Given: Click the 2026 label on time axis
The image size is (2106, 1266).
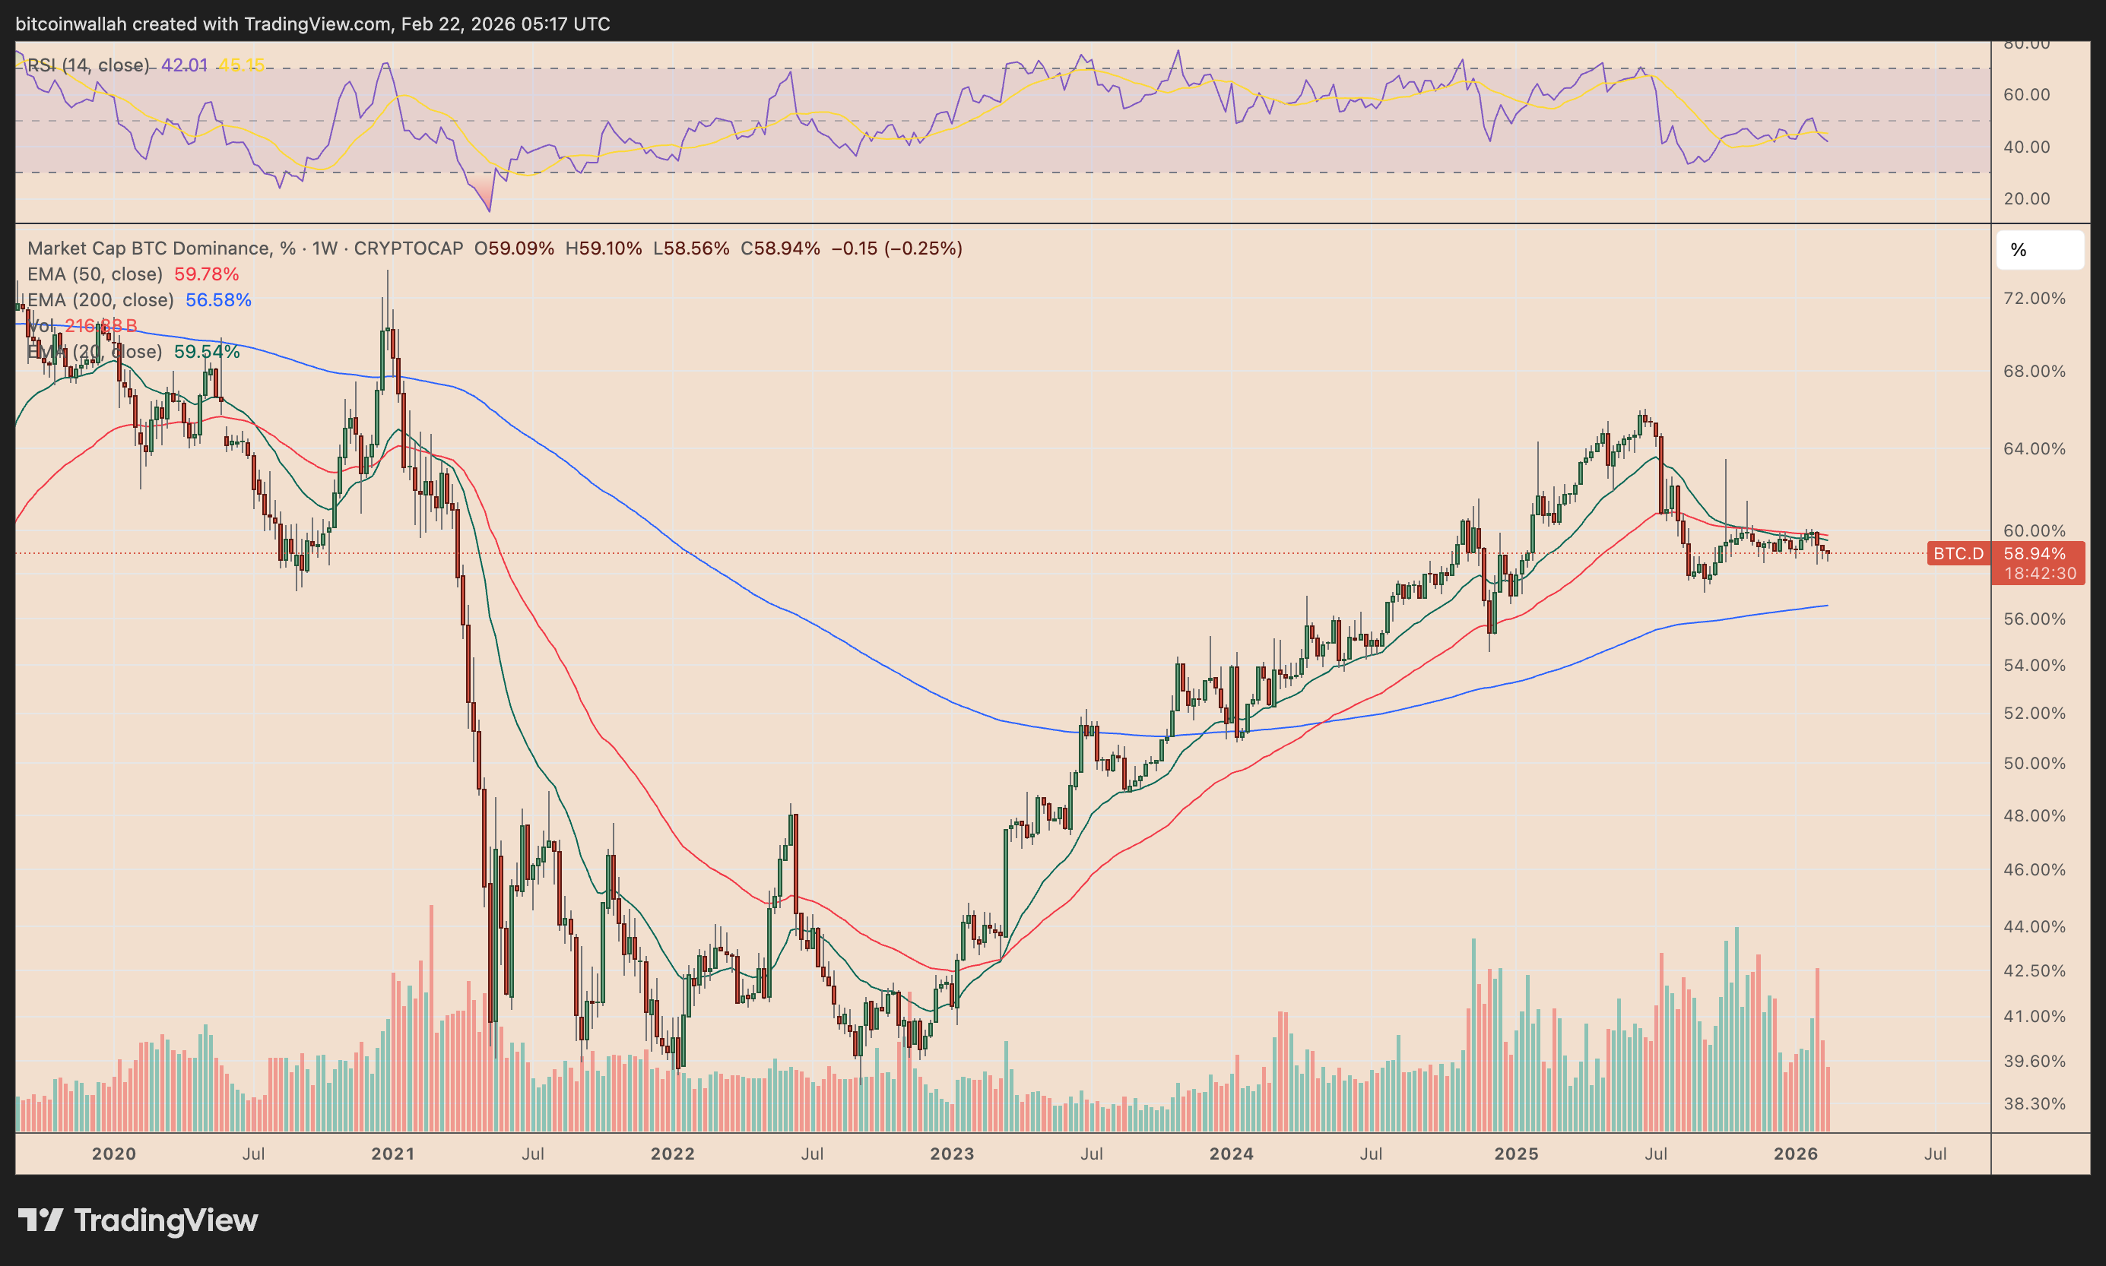Looking at the screenshot, I should point(1795,1154).
